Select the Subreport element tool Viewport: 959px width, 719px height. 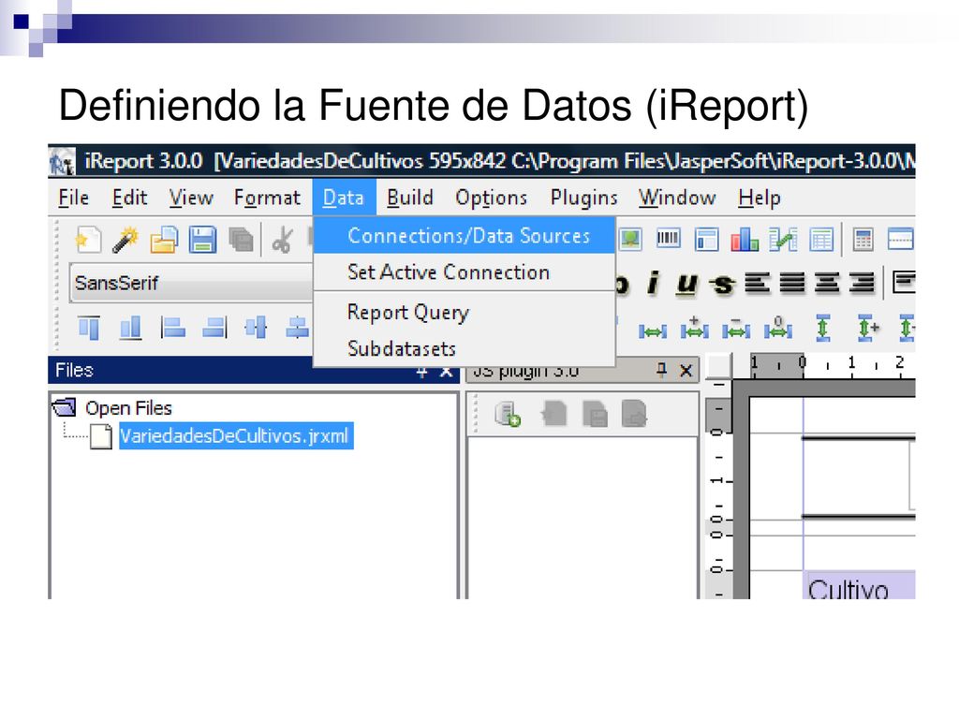(x=706, y=239)
